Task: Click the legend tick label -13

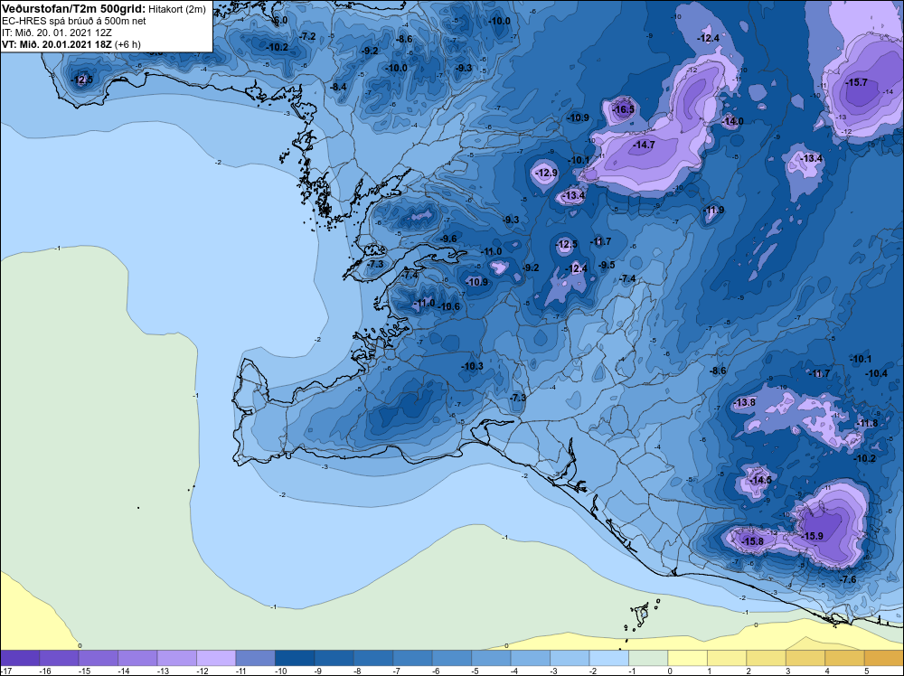Action: 163,671
